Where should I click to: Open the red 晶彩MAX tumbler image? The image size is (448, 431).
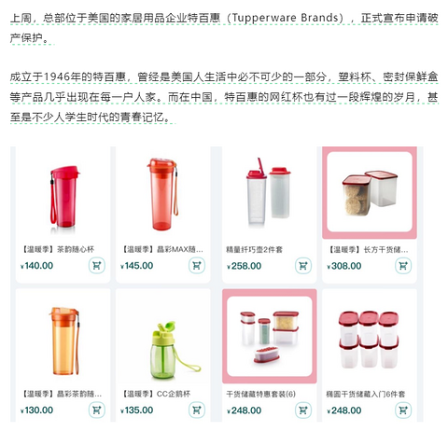click(162, 194)
